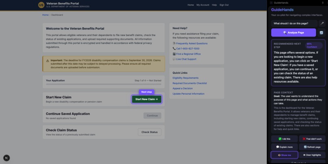Click the RECOMMENDED NEXT STEP label

pos(287,45)
